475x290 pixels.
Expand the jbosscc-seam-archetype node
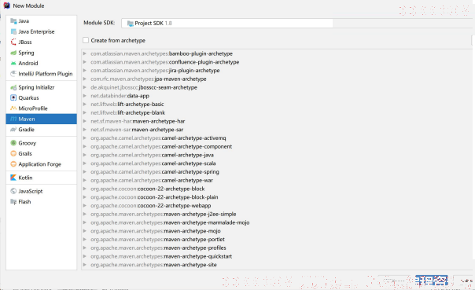85,87
